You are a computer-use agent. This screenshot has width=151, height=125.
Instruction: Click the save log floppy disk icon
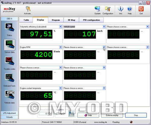(71, 114)
